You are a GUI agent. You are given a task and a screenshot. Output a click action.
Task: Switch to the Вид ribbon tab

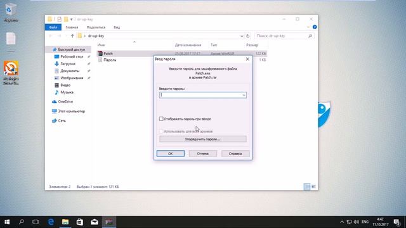tap(117, 27)
